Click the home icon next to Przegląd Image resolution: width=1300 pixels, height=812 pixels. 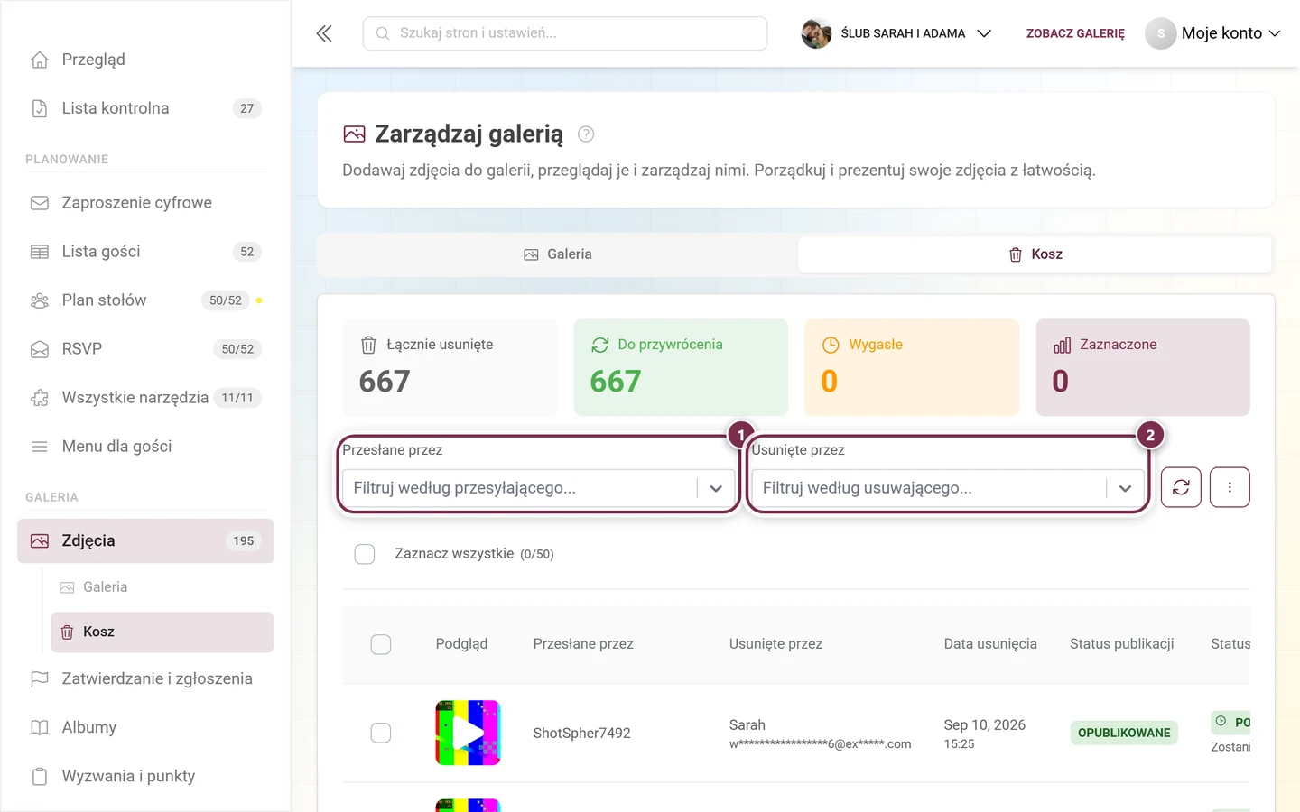pyautogui.click(x=40, y=60)
